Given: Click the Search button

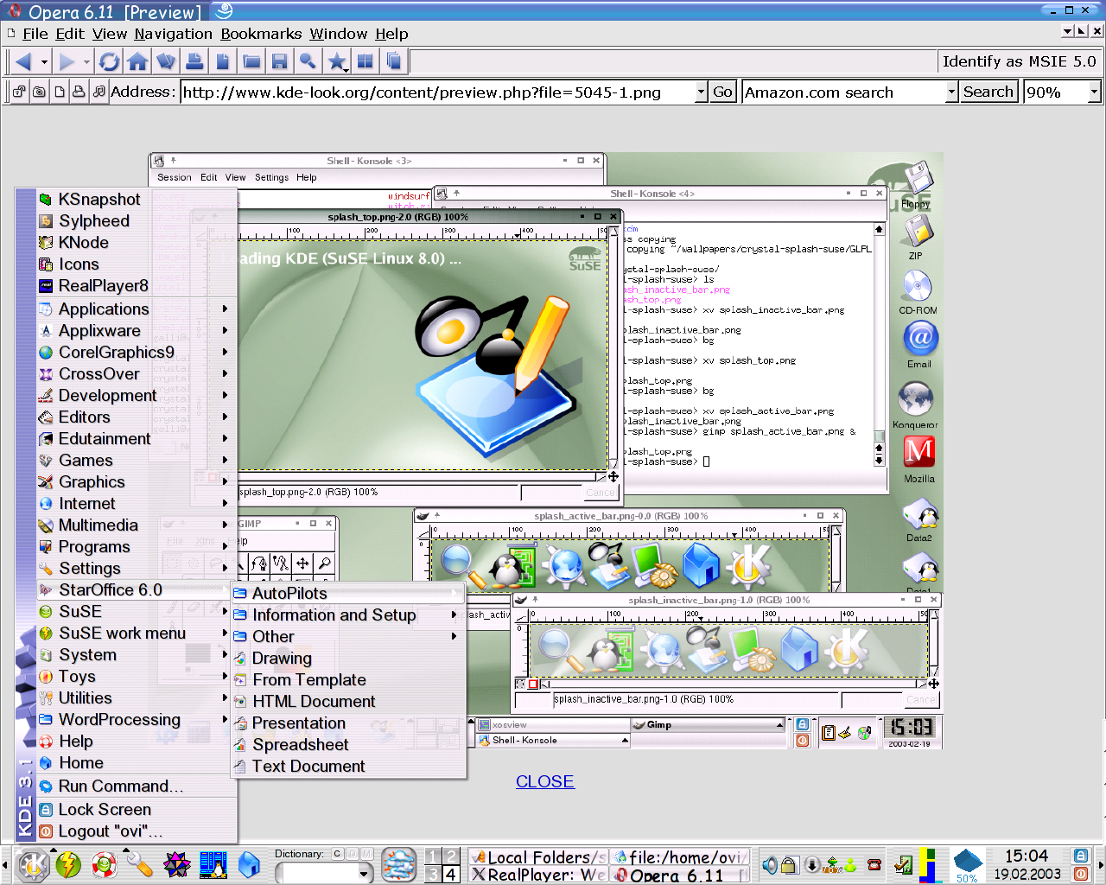Looking at the screenshot, I should pyautogui.click(x=988, y=92).
